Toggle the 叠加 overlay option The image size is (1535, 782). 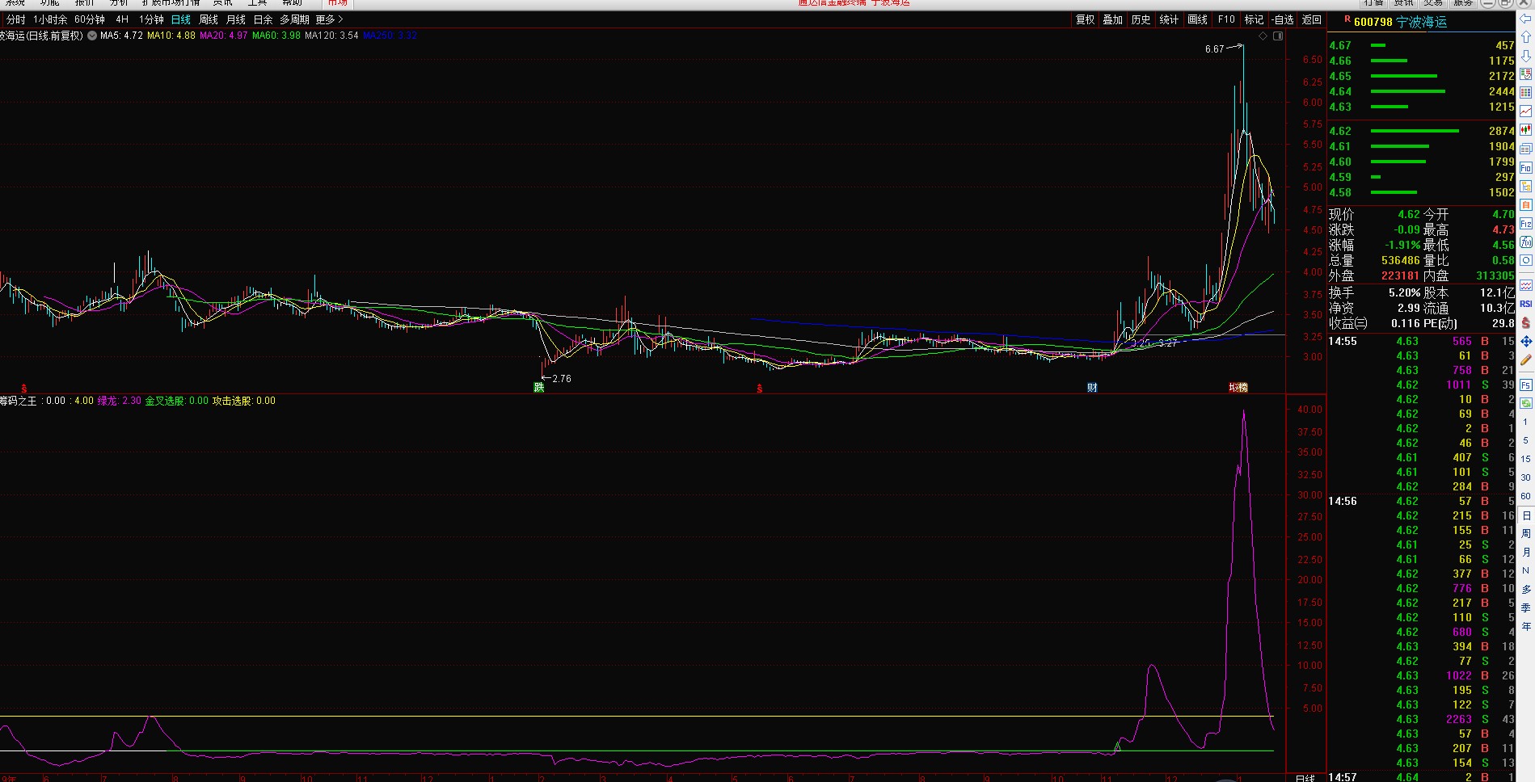coord(1113,19)
